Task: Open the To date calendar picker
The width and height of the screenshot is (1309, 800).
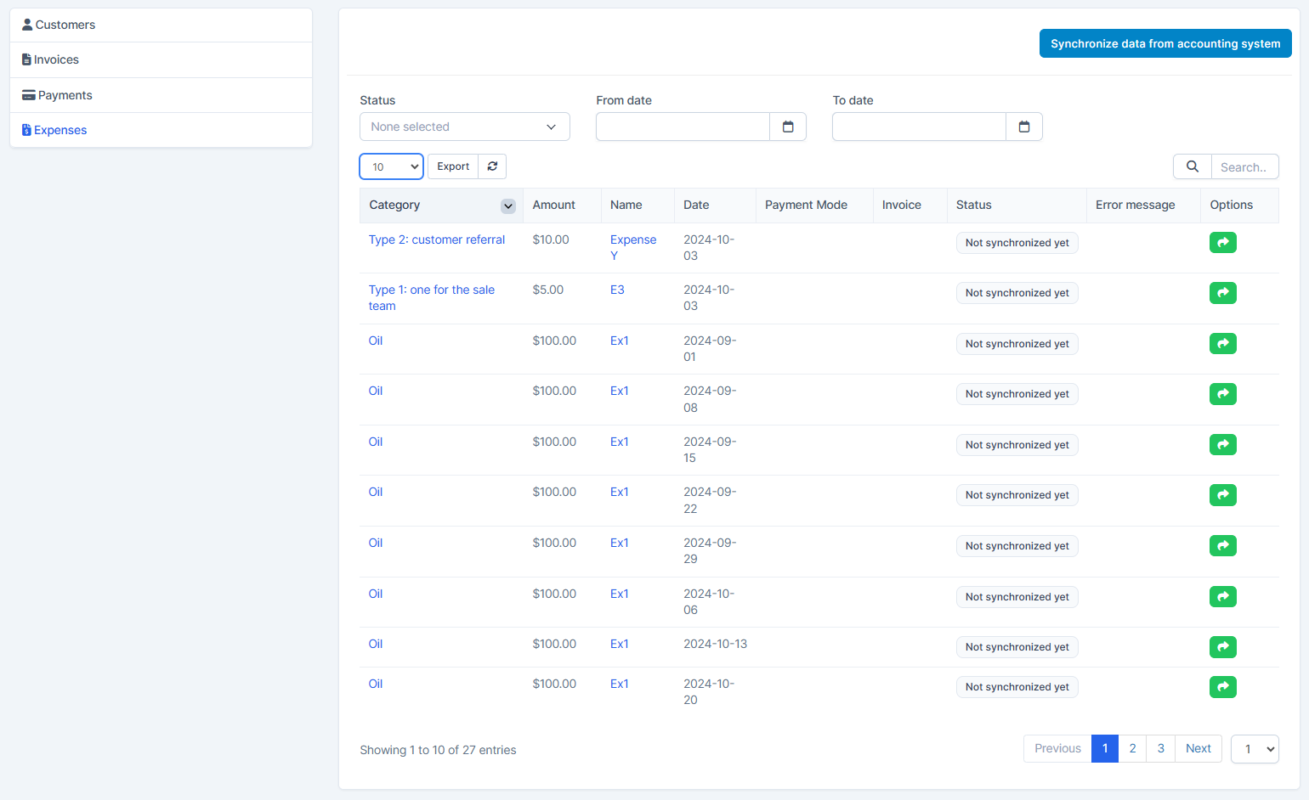Action: pyautogui.click(x=1024, y=127)
